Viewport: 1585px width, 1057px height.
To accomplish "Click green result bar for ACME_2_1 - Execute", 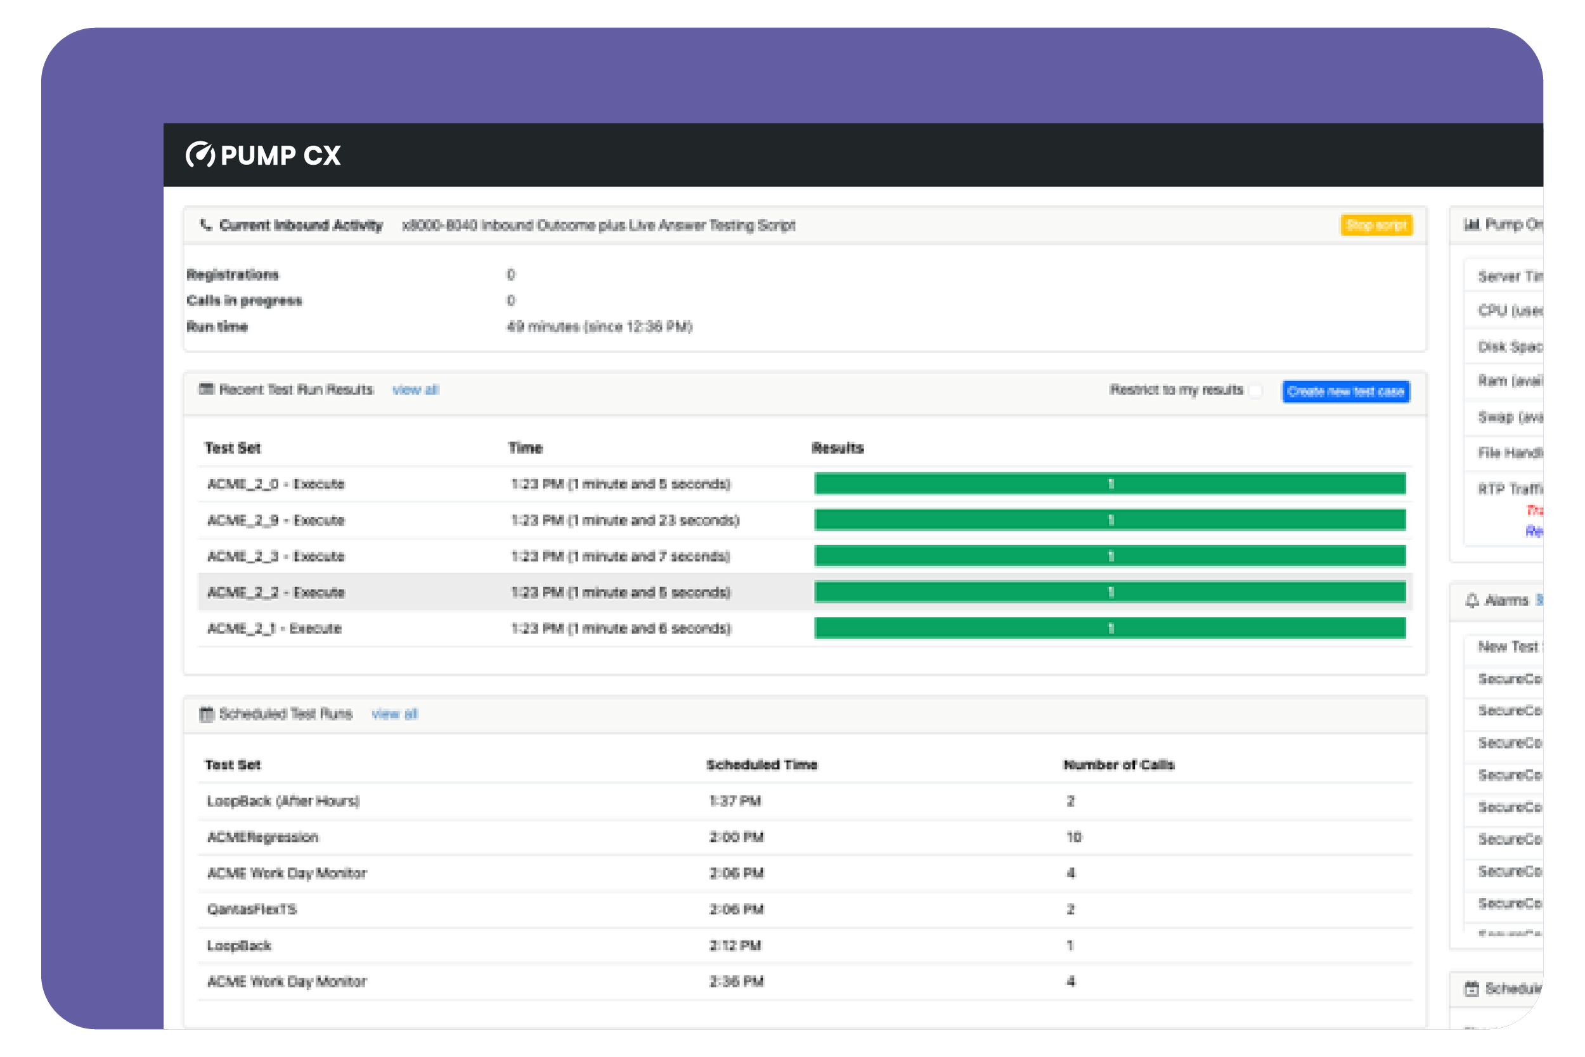I will click(x=1109, y=628).
